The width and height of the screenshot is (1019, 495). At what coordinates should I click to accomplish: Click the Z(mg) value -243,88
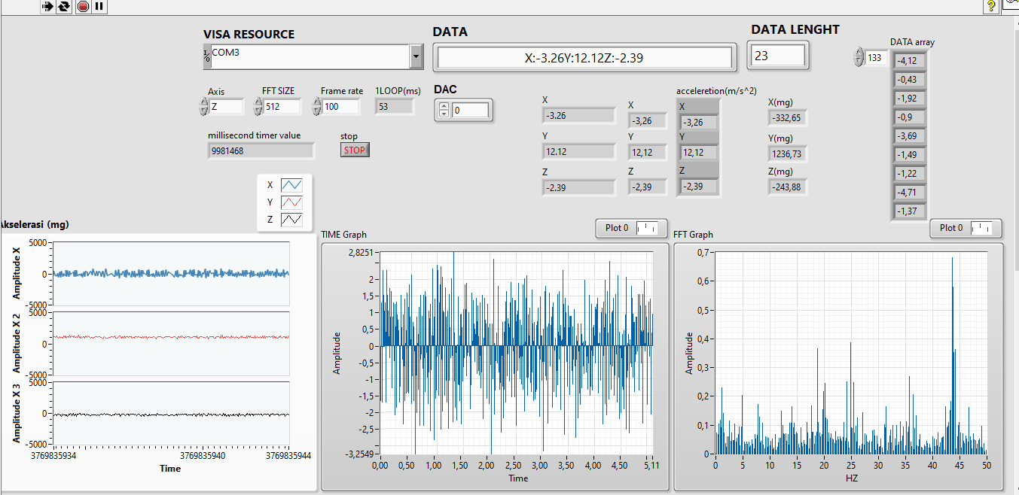tap(787, 187)
